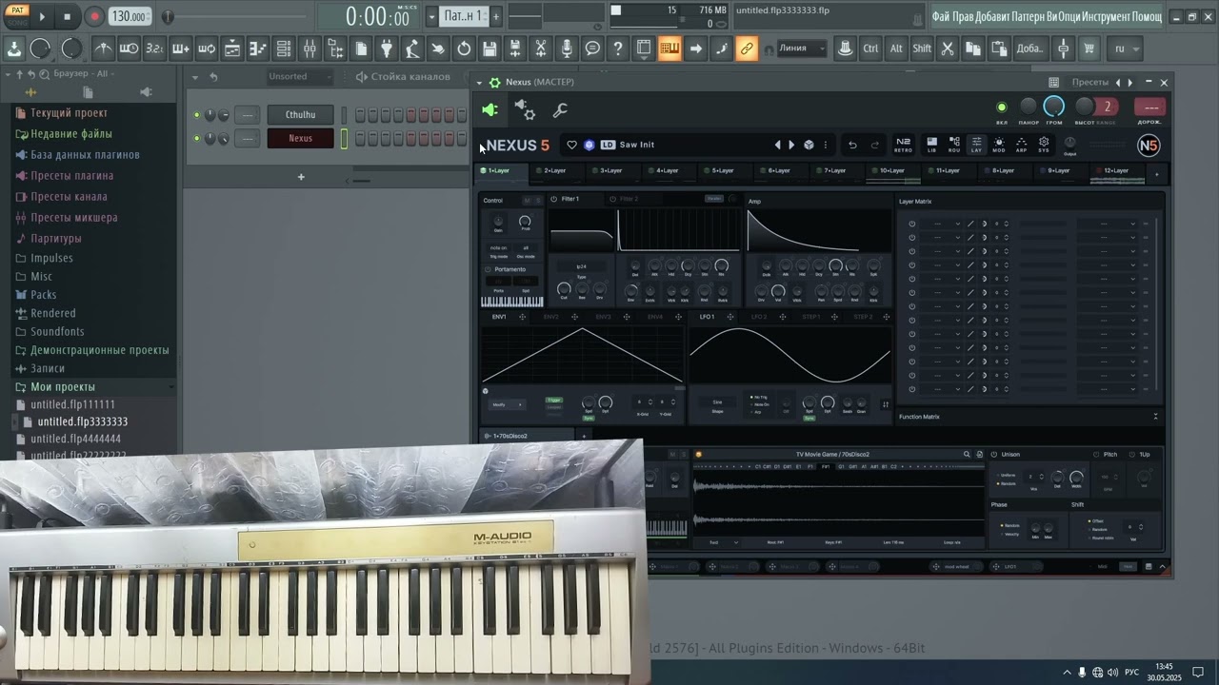This screenshot has height=685, width=1219.
Task: Open the help question mark icon
Action: [x=618, y=49]
